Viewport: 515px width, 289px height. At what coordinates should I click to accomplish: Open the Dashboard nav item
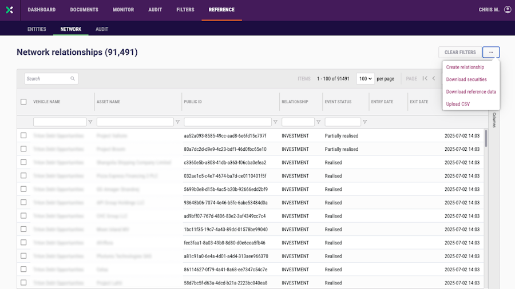tap(42, 10)
